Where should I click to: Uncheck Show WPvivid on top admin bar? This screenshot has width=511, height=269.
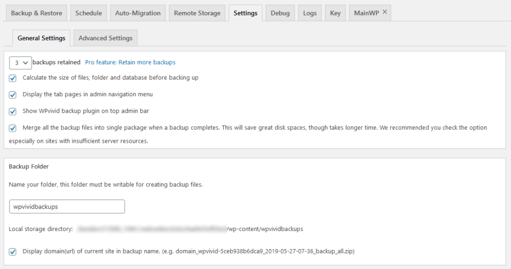pos(12,111)
